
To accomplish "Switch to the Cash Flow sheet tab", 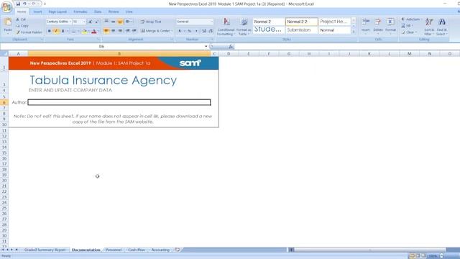I will 137,250.
